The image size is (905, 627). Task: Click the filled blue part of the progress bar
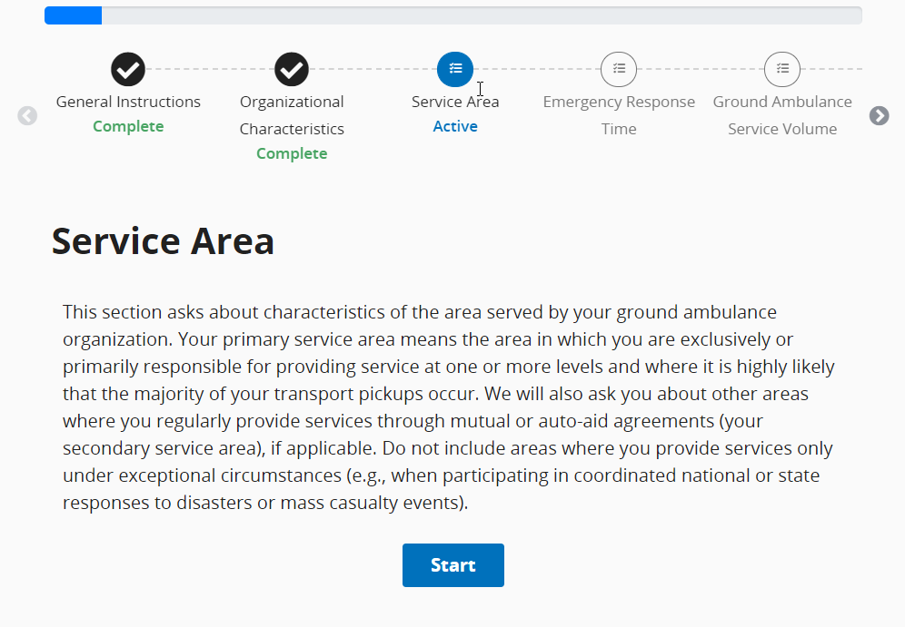coord(73,15)
